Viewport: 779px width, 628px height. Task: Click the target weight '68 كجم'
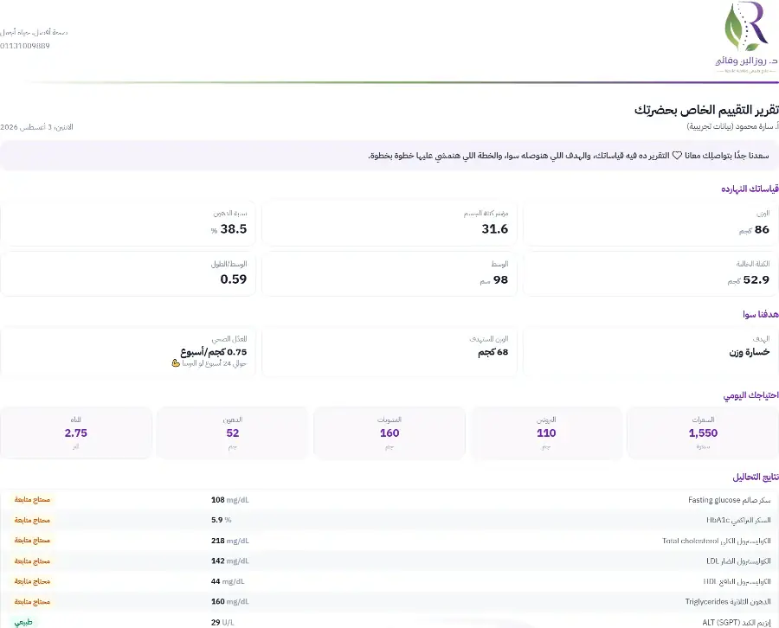tap(493, 352)
